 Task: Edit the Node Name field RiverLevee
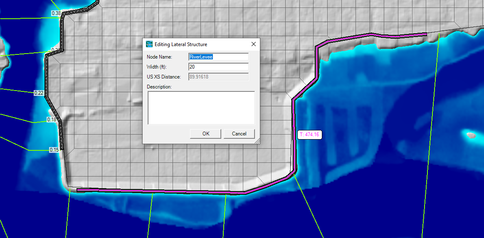point(218,57)
